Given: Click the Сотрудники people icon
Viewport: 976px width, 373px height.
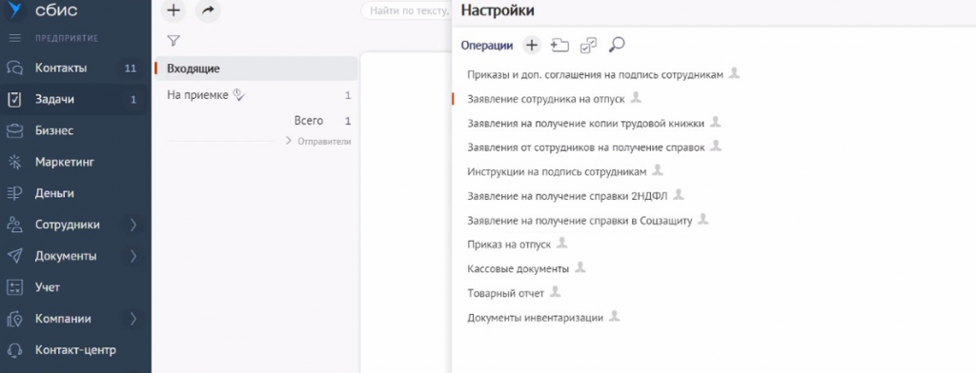Looking at the screenshot, I should pyautogui.click(x=15, y=225).
